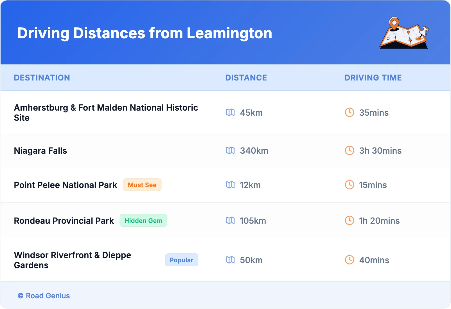Screen dimensions: 451x309
Task: Click the clock icon beside 3h 30mins
Action: [349, 151]
